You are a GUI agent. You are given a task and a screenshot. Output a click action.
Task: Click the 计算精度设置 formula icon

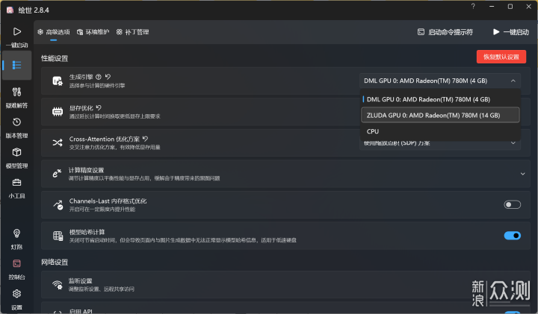coord(57,174)
